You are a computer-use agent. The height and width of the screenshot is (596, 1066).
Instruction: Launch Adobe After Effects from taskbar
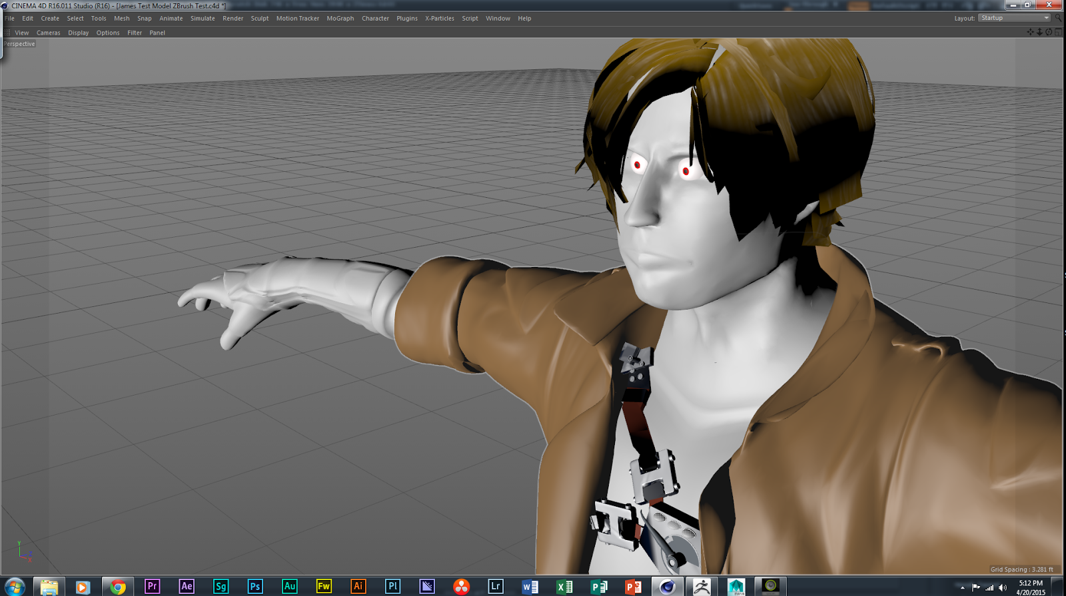[187, 587]
